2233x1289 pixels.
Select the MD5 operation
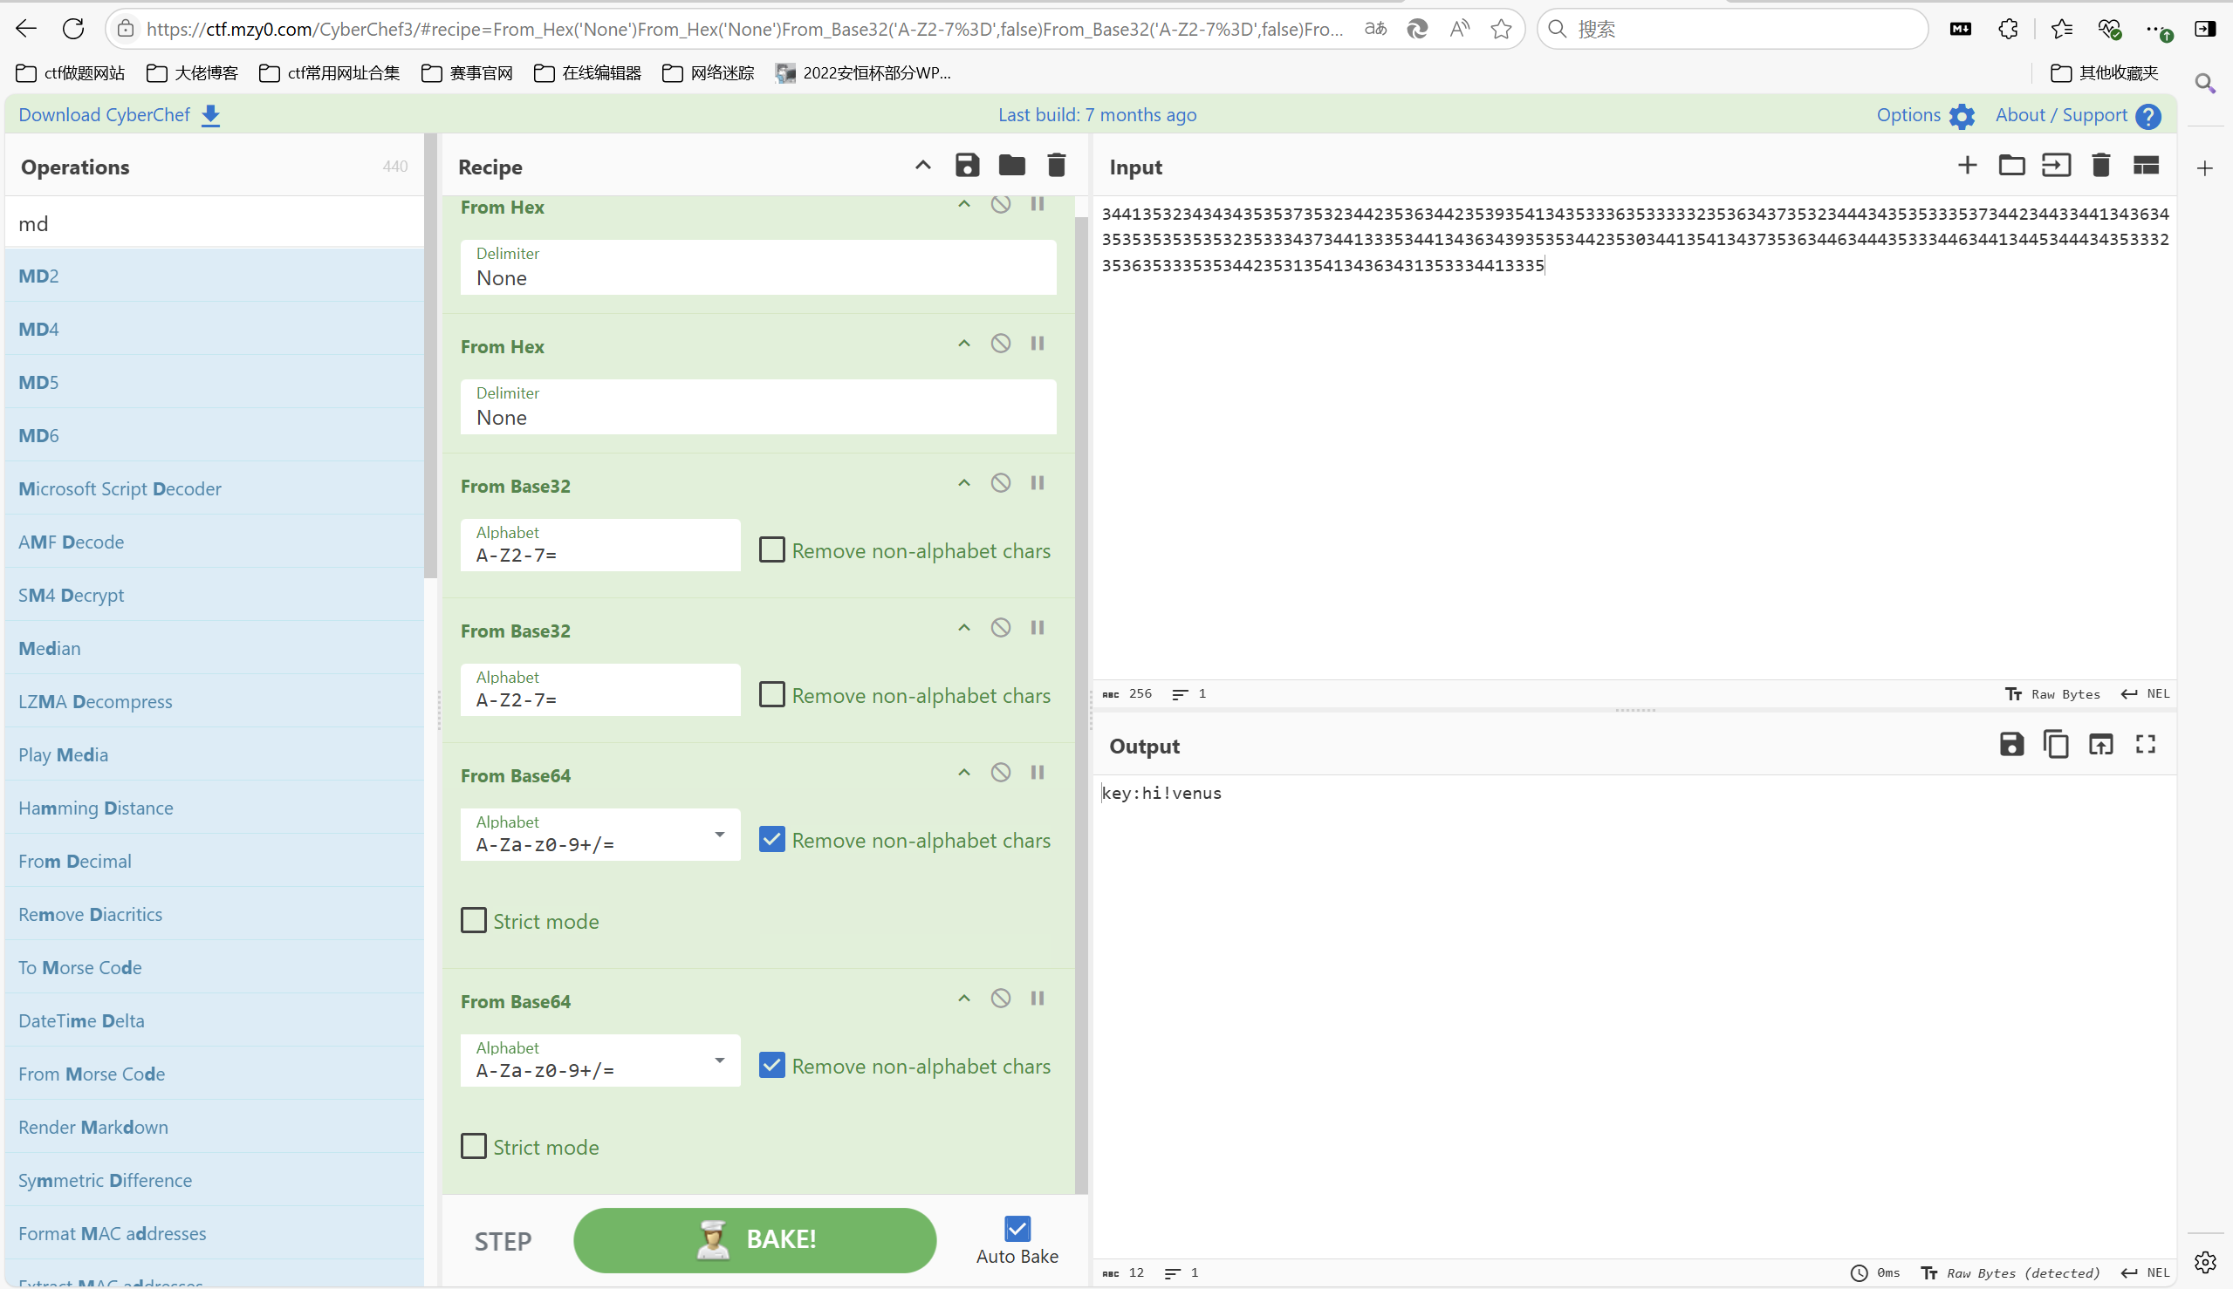click(x=215, y=382)
